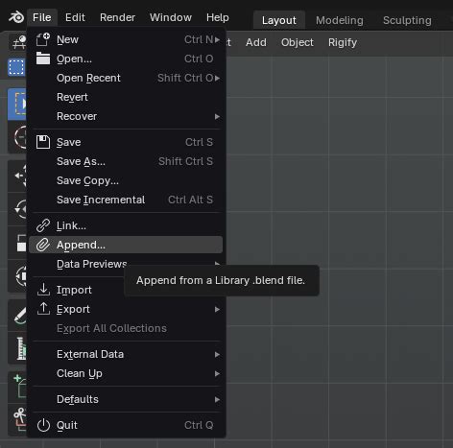Switch to the Sculpting workspace tab
Image resolution: width=453 pixels, height=448 pixels.
[407, 20]
